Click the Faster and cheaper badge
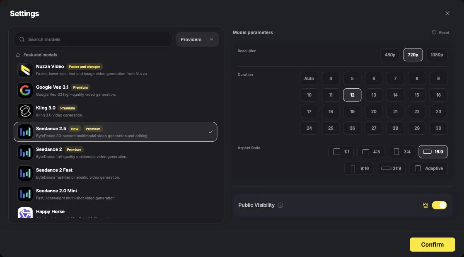464x257 pixels. 85,67
